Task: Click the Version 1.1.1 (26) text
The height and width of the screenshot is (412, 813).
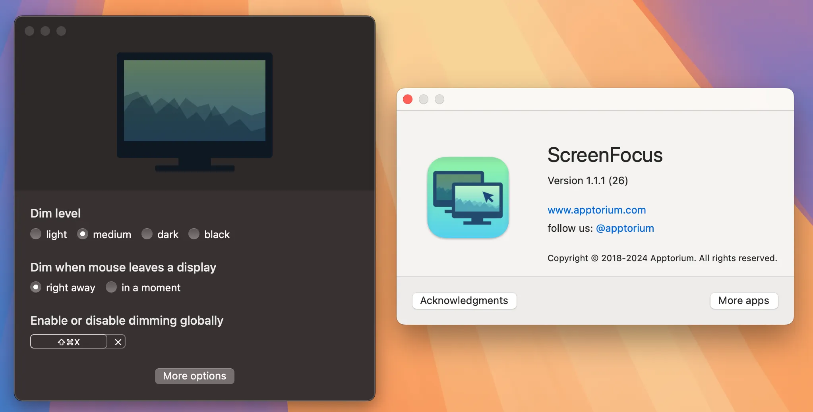Action: [x=588, y=181]
